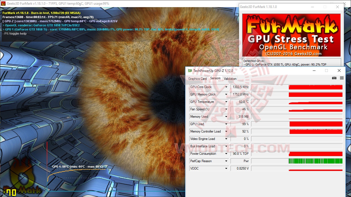
Task: Expand the Memory Controller Load dropdown
Action: tap(226, 131)
